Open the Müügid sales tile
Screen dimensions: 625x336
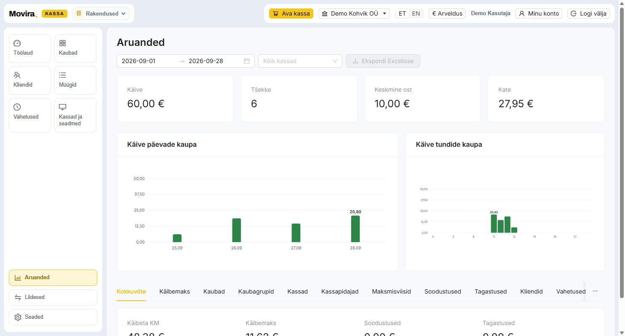[x=75, y=80]
